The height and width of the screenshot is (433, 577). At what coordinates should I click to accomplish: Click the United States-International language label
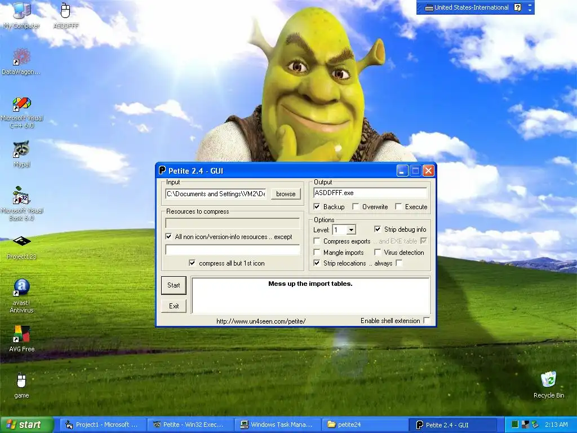[x=472, y=7]
